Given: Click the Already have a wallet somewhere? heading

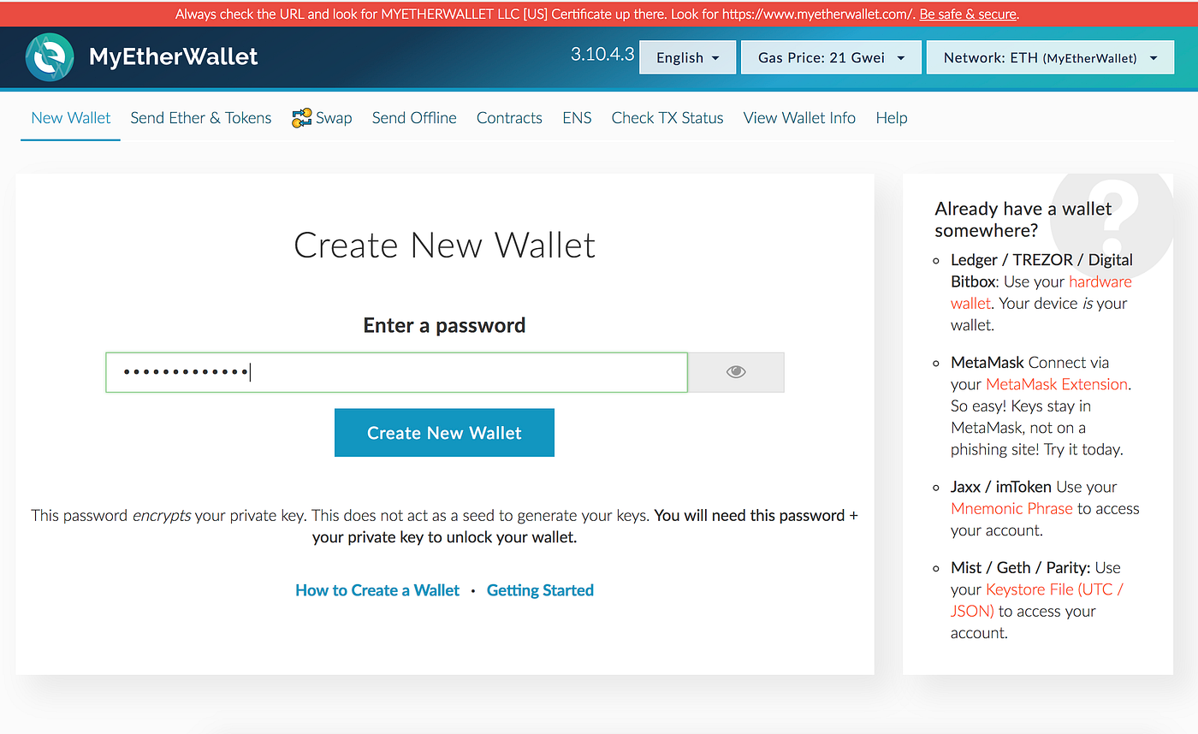Looking at the screenshot, I should point(1023,220).
